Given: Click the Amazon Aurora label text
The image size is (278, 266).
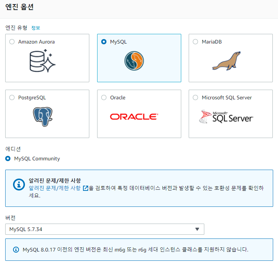Looking at the screenshot, I should pyautogui.click(x=36, y=42).
